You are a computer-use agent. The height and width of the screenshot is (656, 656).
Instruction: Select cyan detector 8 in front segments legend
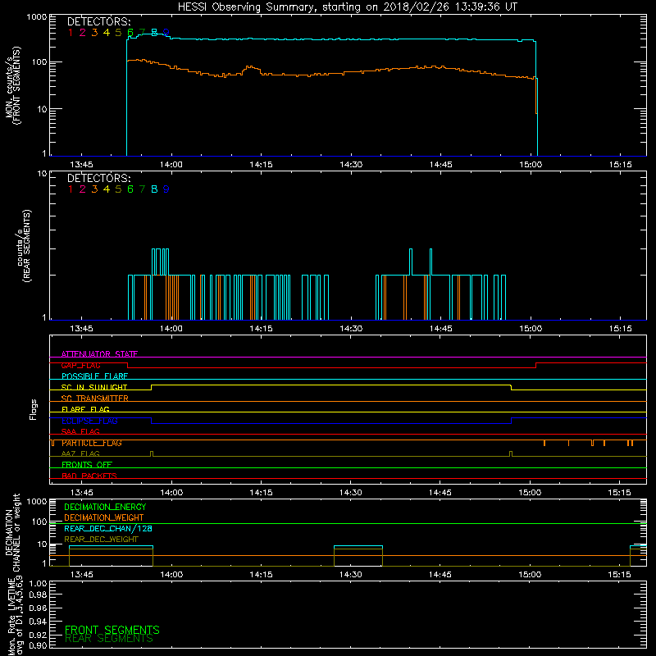tap(154, 33)
